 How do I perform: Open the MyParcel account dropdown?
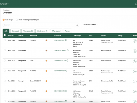pyautogui.click(x=4, y=4)
